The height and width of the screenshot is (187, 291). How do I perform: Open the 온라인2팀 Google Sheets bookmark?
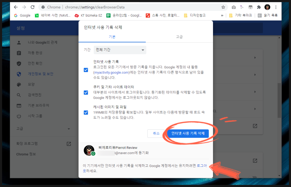click(x=124, y=15)
